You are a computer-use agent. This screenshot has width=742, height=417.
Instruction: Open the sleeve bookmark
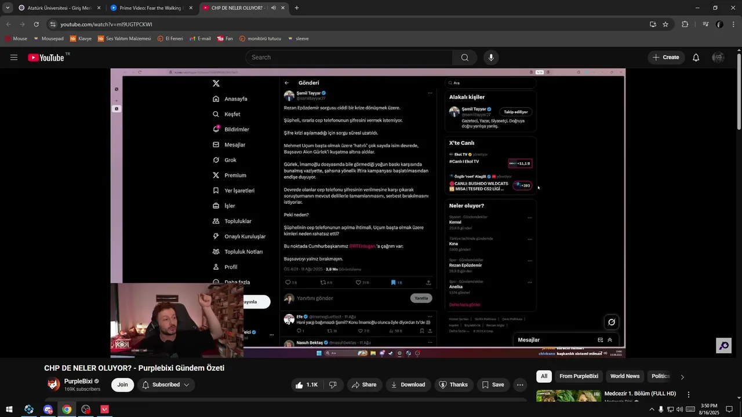coord(298,39)
